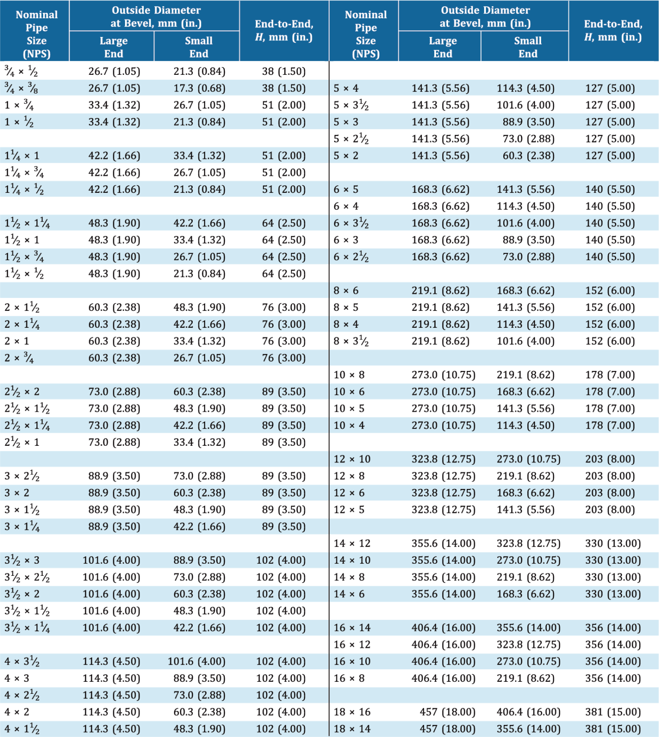Click the 6 × 3½ size label
The height and width of the screenshot is (737, 659).
[351, 223]
